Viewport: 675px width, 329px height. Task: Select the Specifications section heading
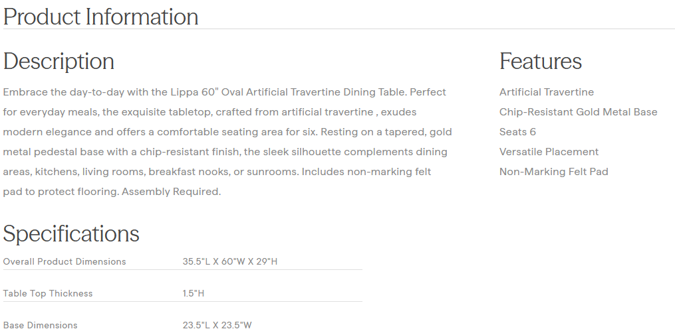point(71,233)
